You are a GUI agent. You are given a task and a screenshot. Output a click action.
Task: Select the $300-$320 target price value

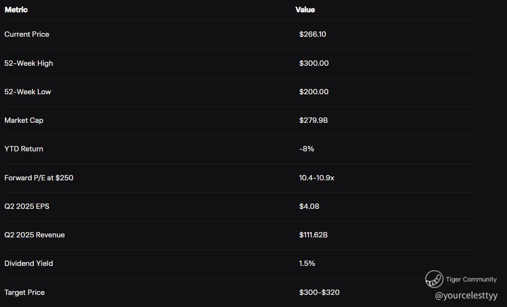(319, 292)
